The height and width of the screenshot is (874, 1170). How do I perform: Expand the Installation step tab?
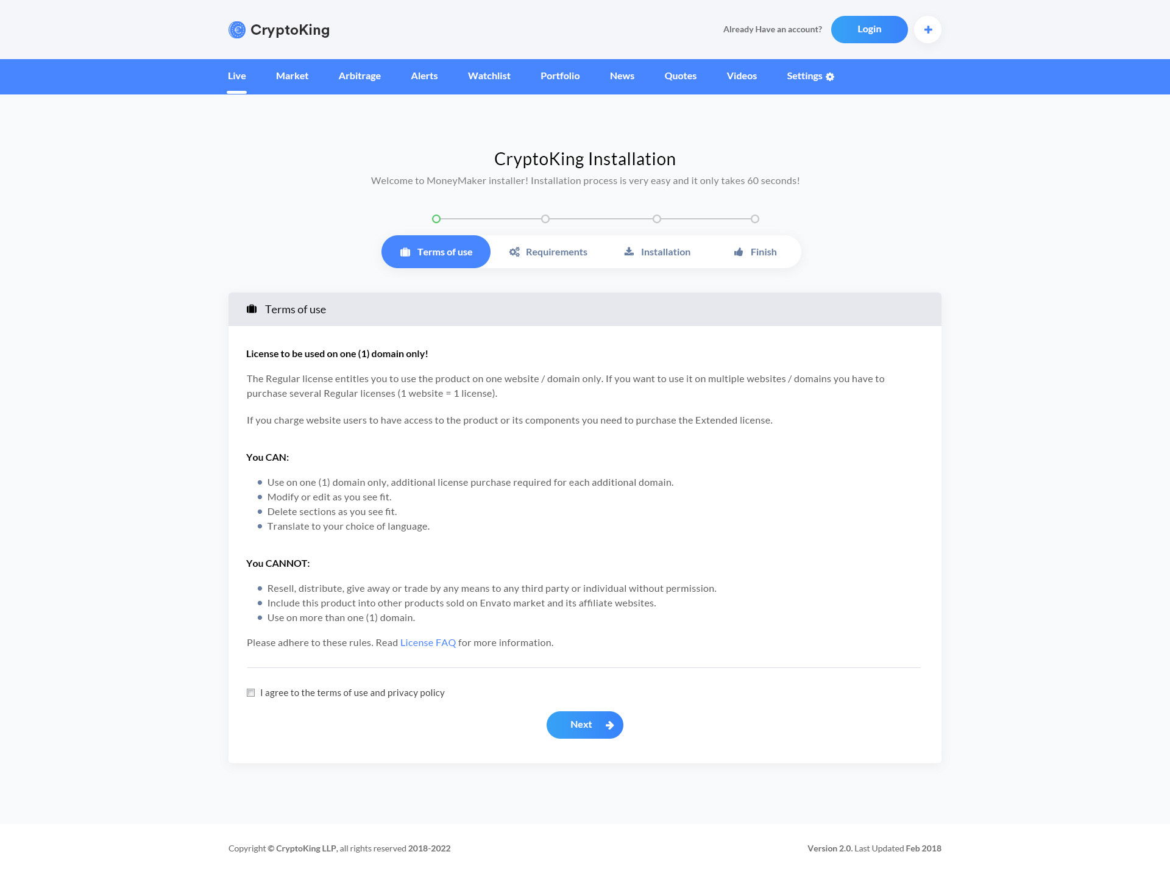pos(657,250)
